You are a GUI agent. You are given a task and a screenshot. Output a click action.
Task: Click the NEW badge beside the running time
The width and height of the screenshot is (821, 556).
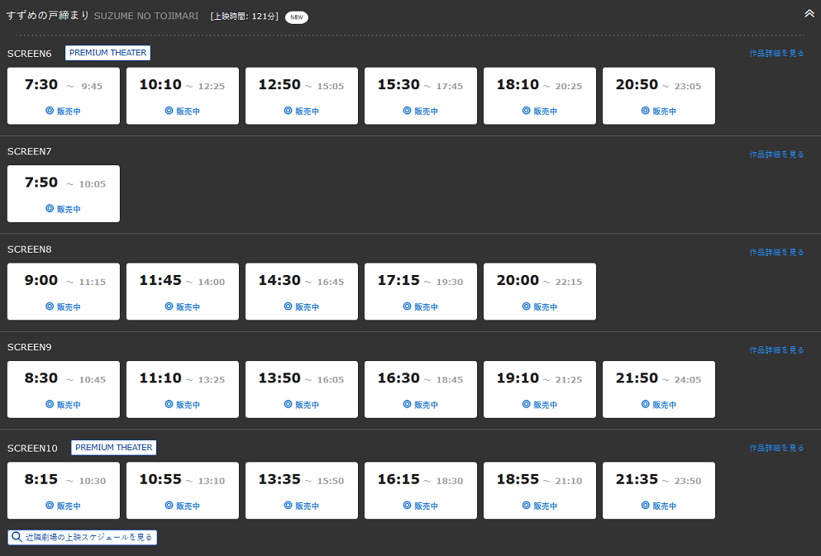296,17
